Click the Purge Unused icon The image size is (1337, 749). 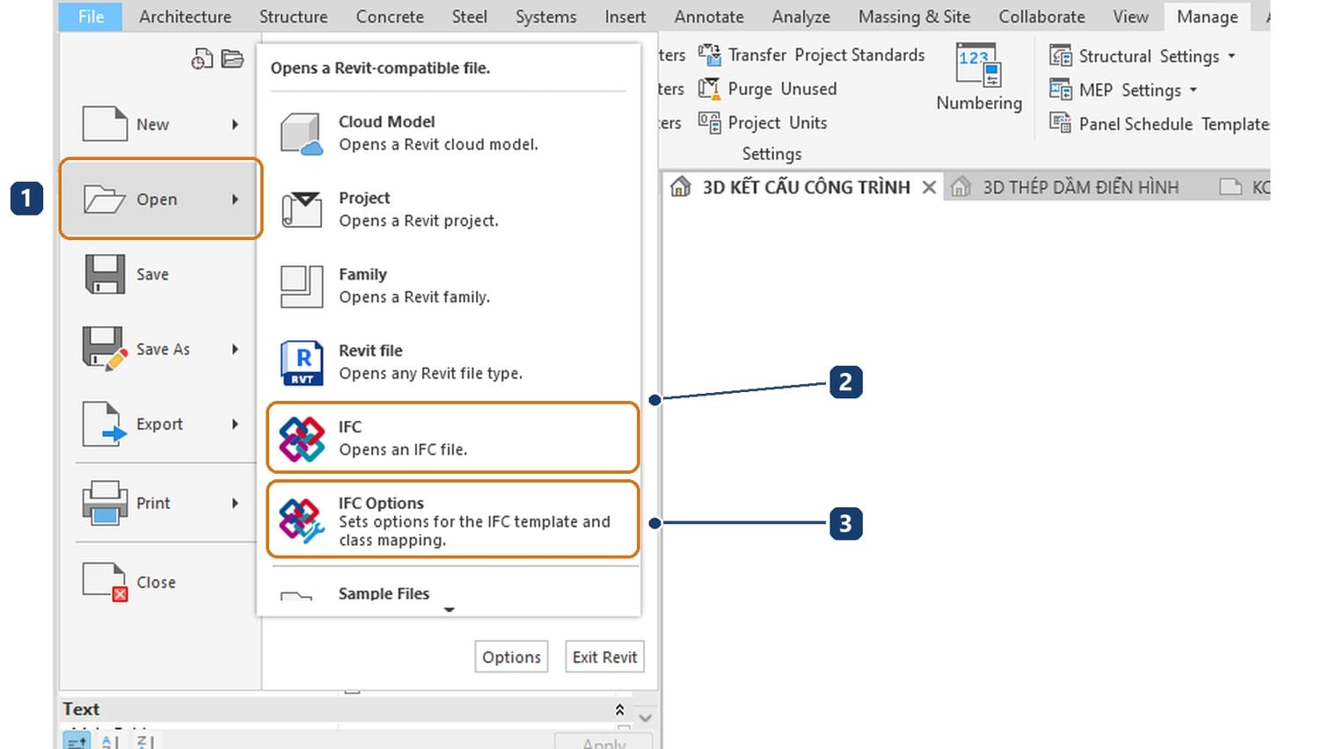tap(709, 89)
